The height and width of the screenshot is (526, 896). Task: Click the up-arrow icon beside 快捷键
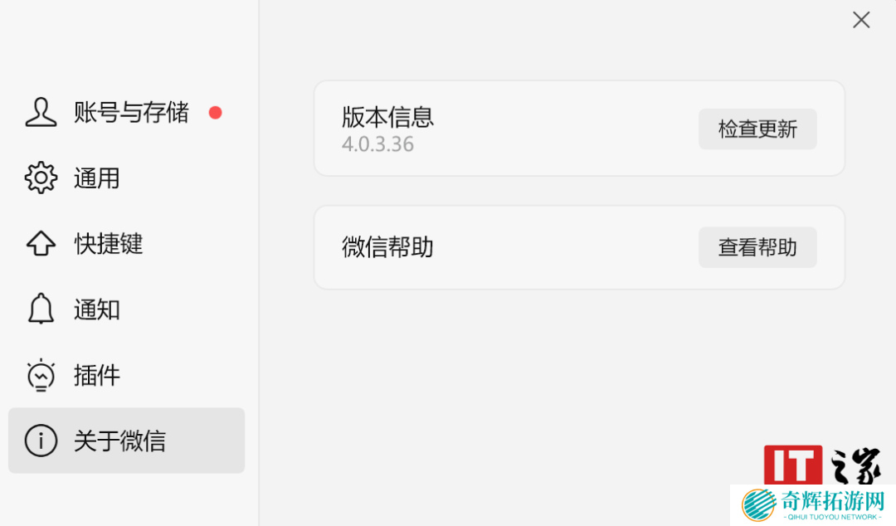pos(41,244)
